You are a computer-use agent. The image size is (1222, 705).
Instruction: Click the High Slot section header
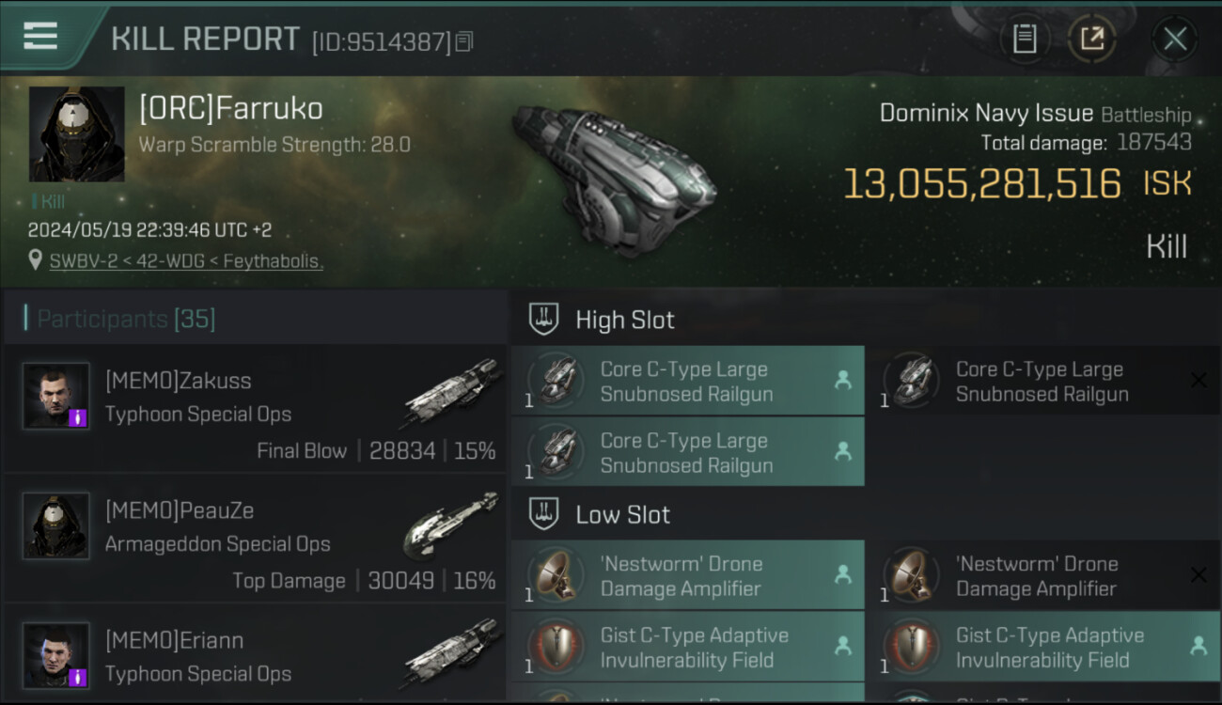[x=624, y=320]
